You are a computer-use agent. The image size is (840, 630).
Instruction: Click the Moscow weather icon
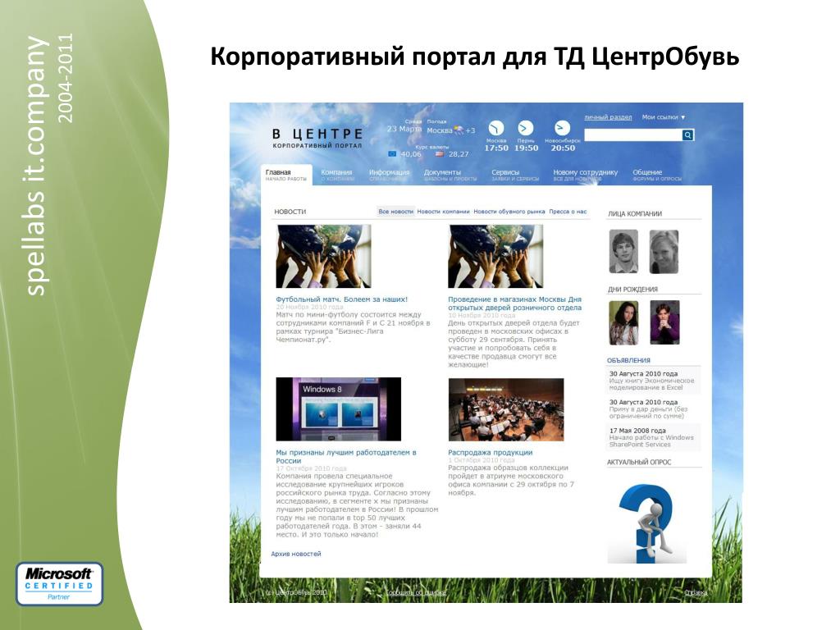tap(459, 130)
